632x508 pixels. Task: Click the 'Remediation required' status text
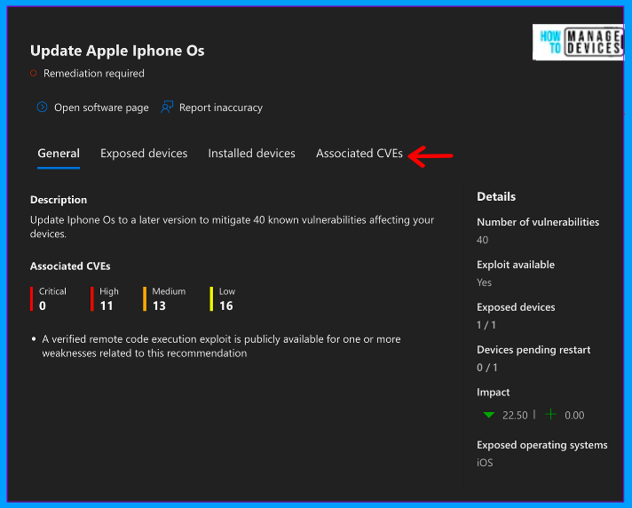[x=94, y=74]
